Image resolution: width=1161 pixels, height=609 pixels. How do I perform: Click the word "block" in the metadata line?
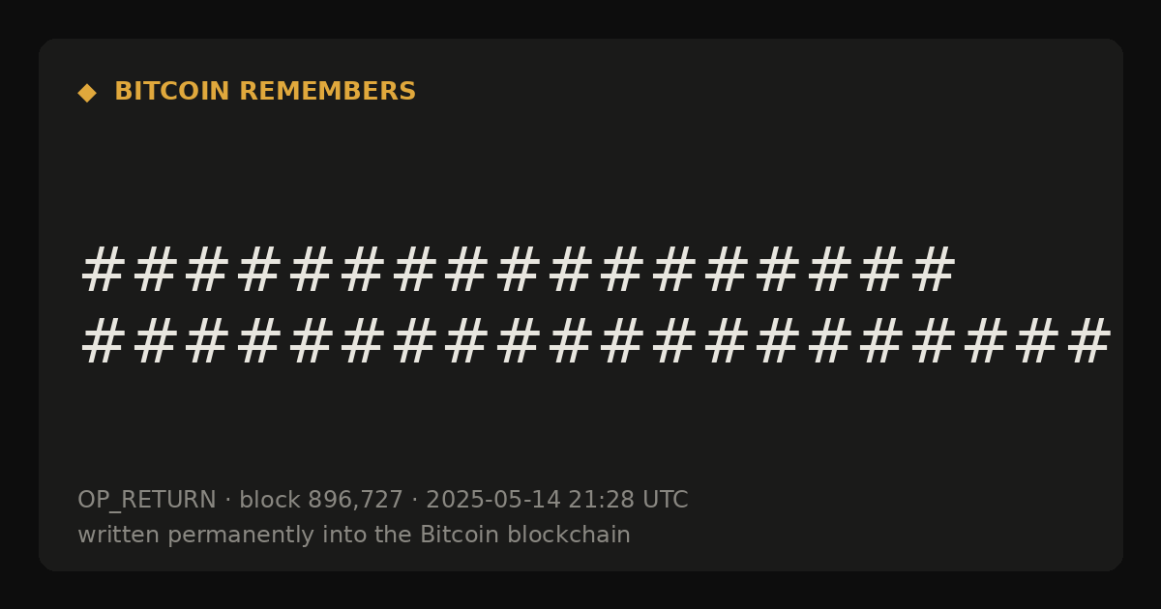pyautogui.click(x=270, y=501)
